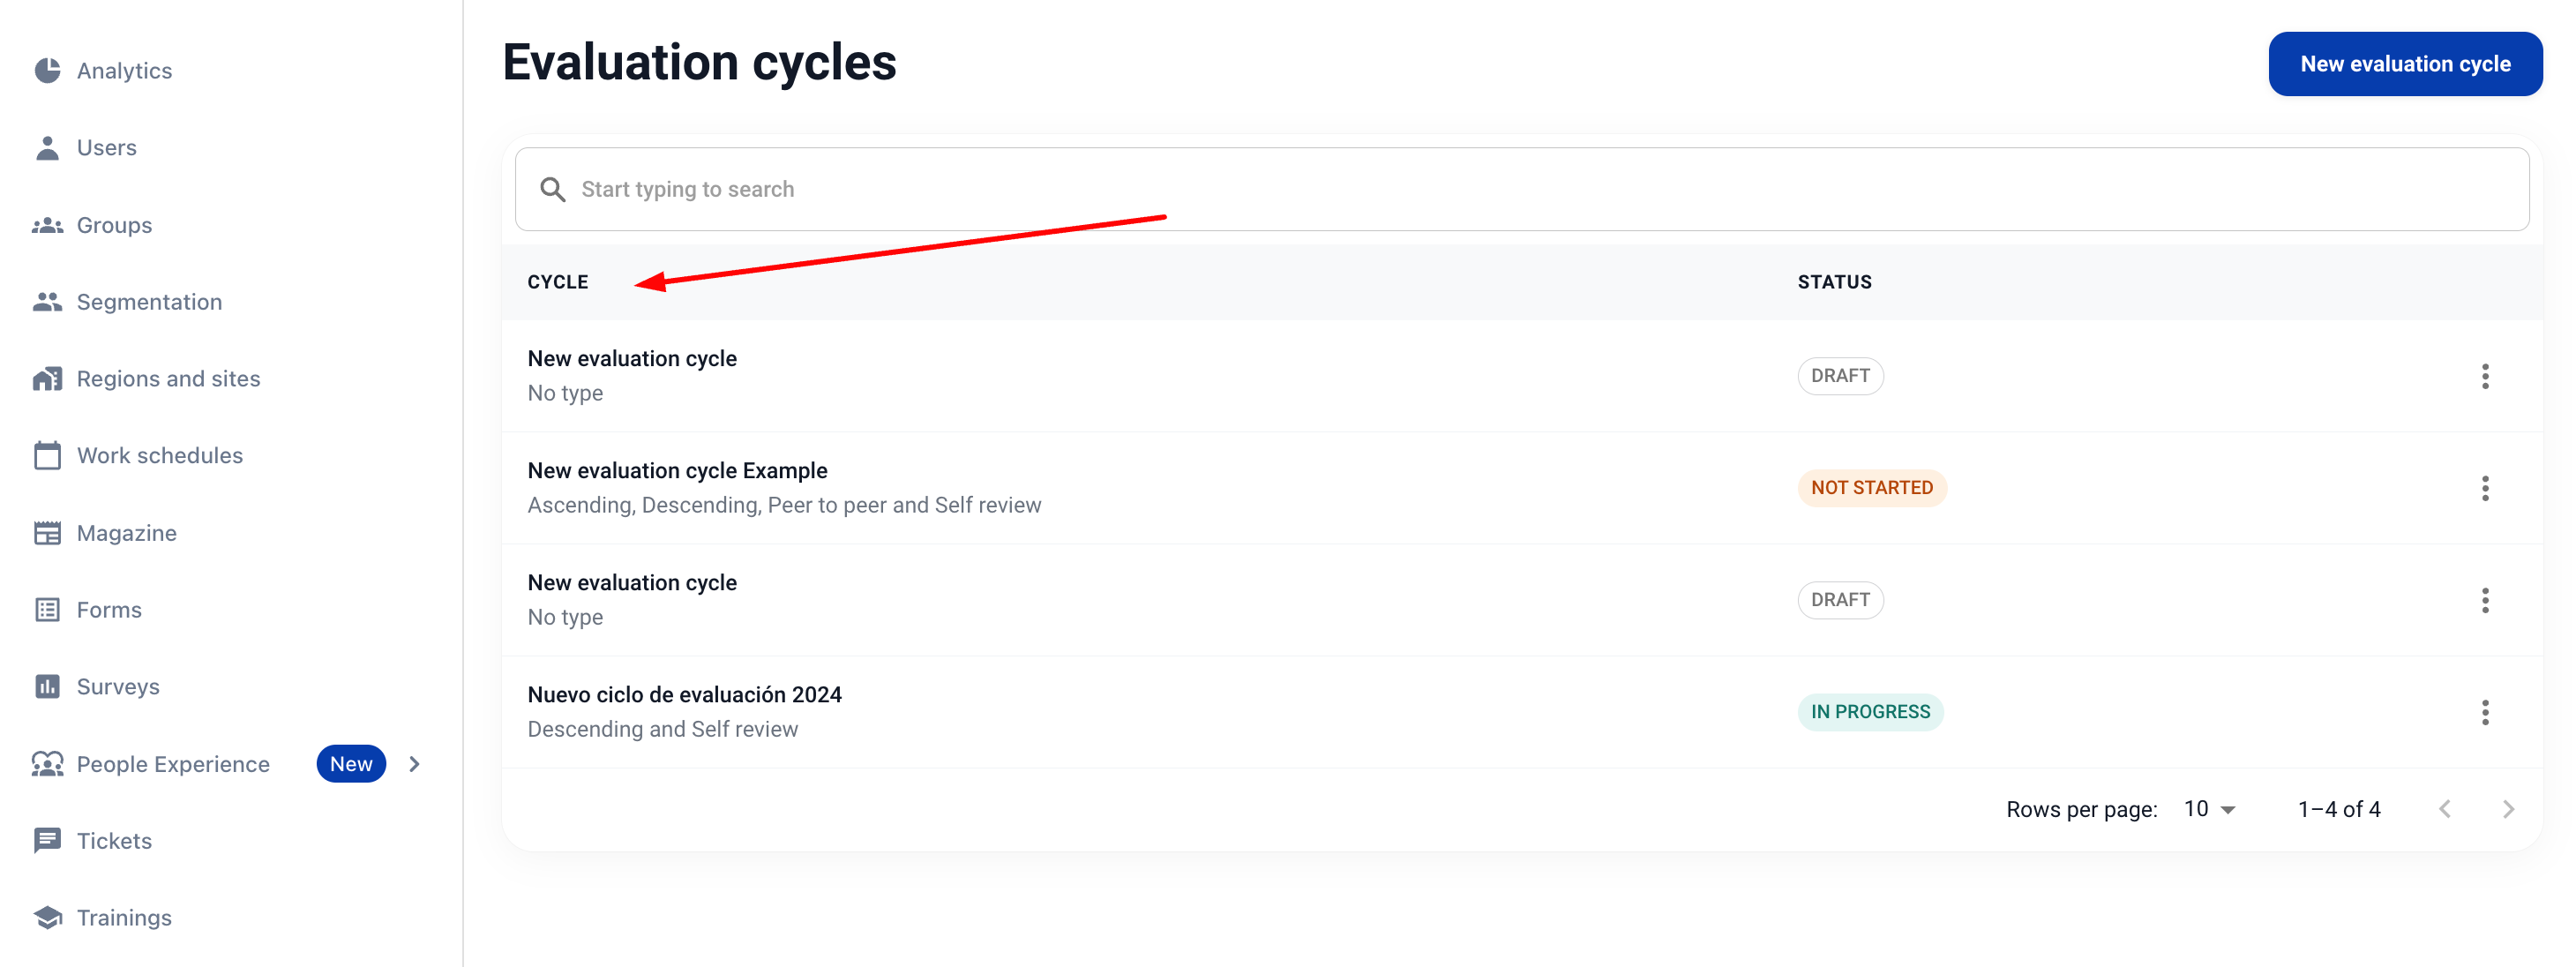2576x967 pixels.
Task: Open Forms from the sidebar
Action: [109, 610]
